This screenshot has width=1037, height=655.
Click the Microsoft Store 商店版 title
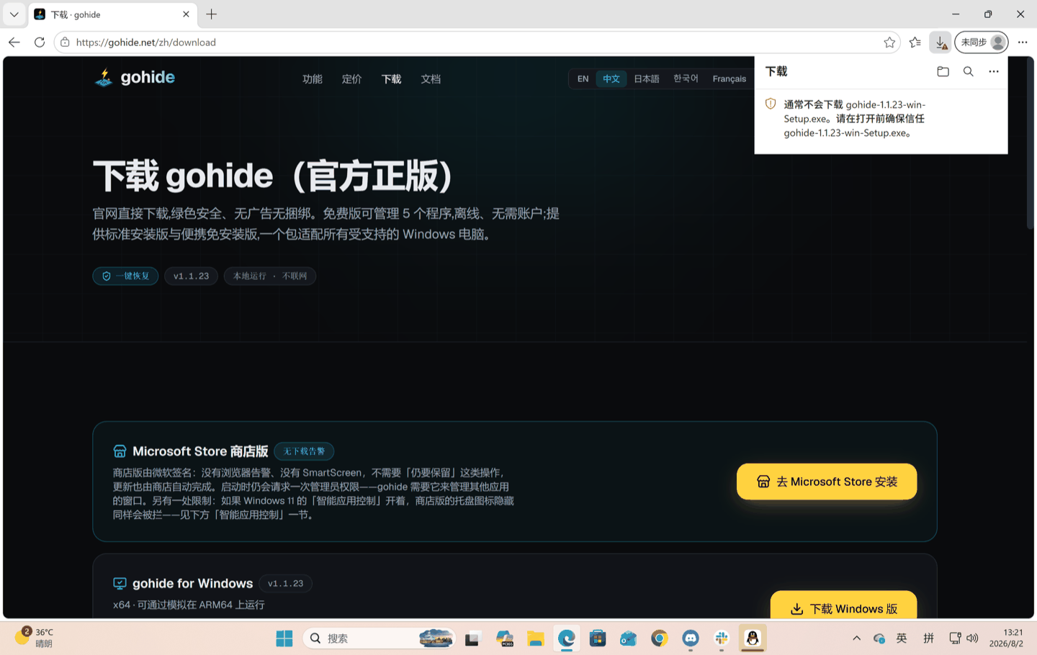pyautogui.click(x=200, y=451)
